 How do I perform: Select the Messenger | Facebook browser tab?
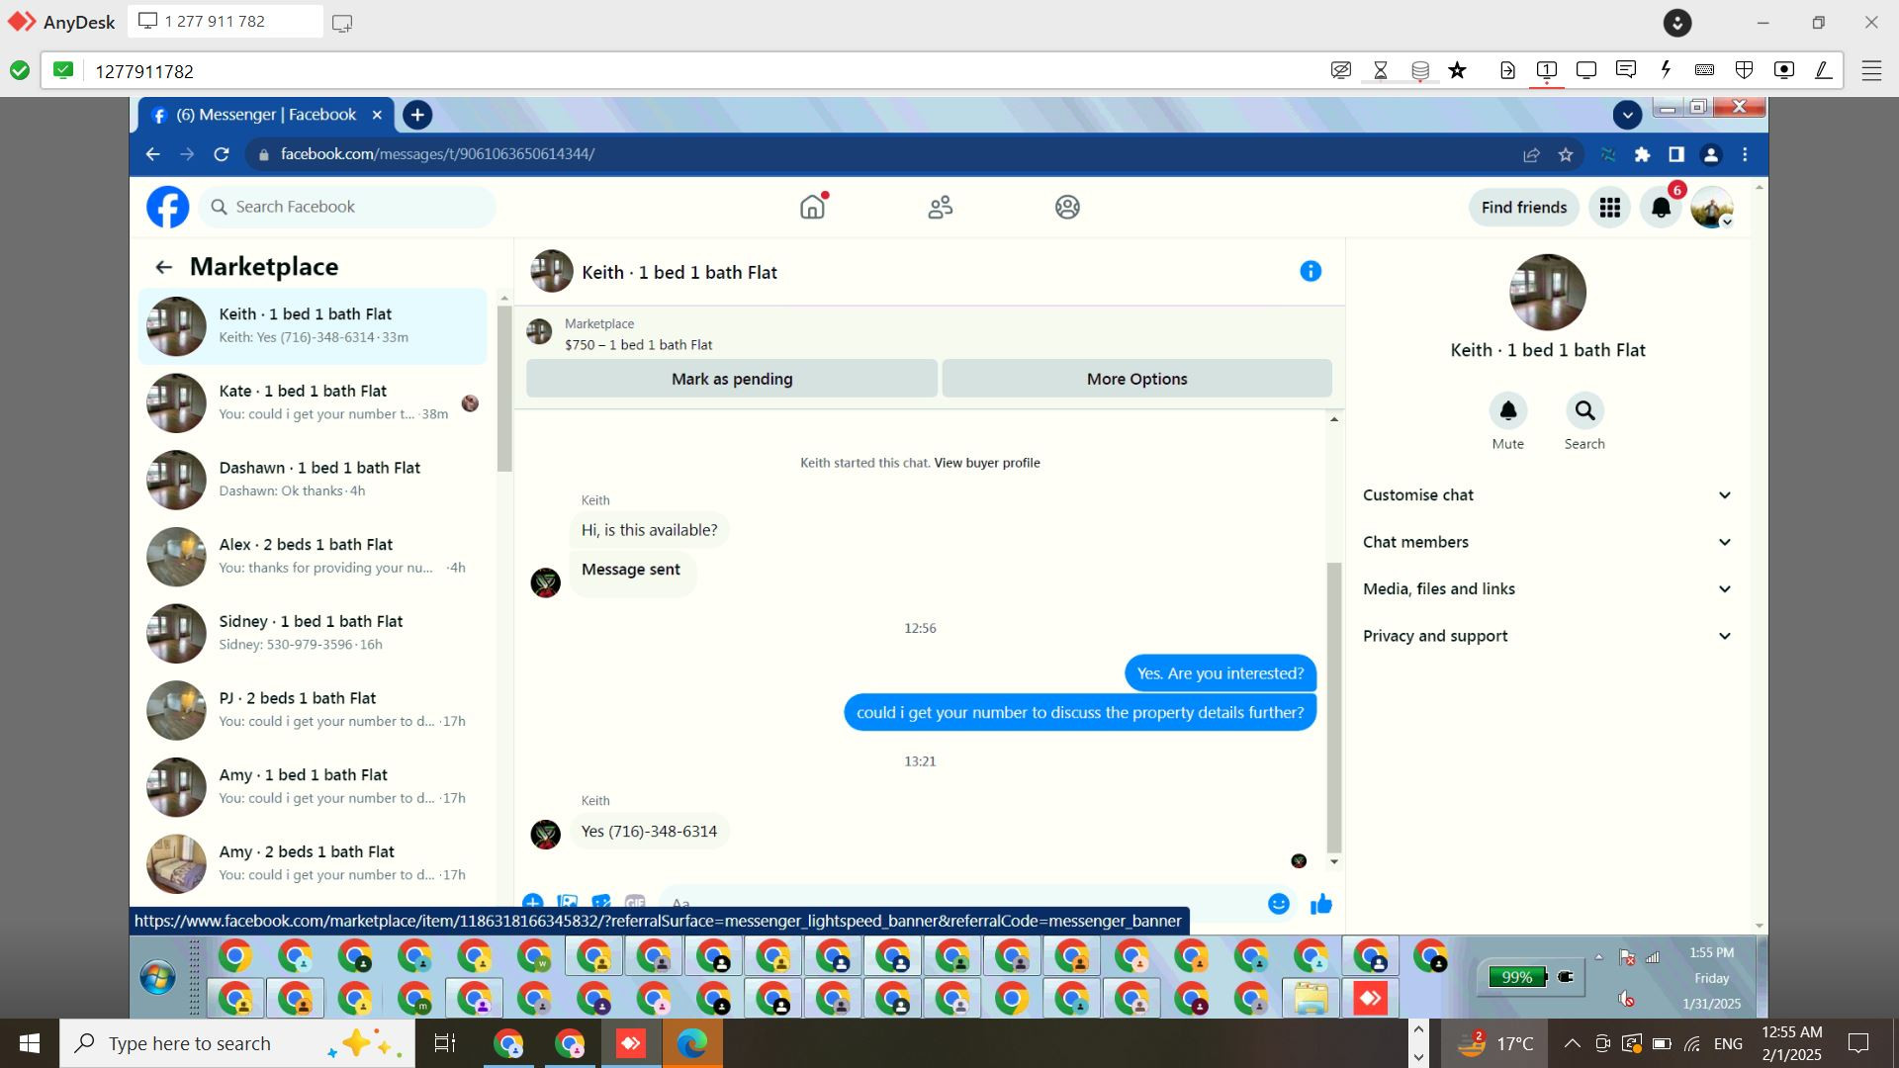265,115
